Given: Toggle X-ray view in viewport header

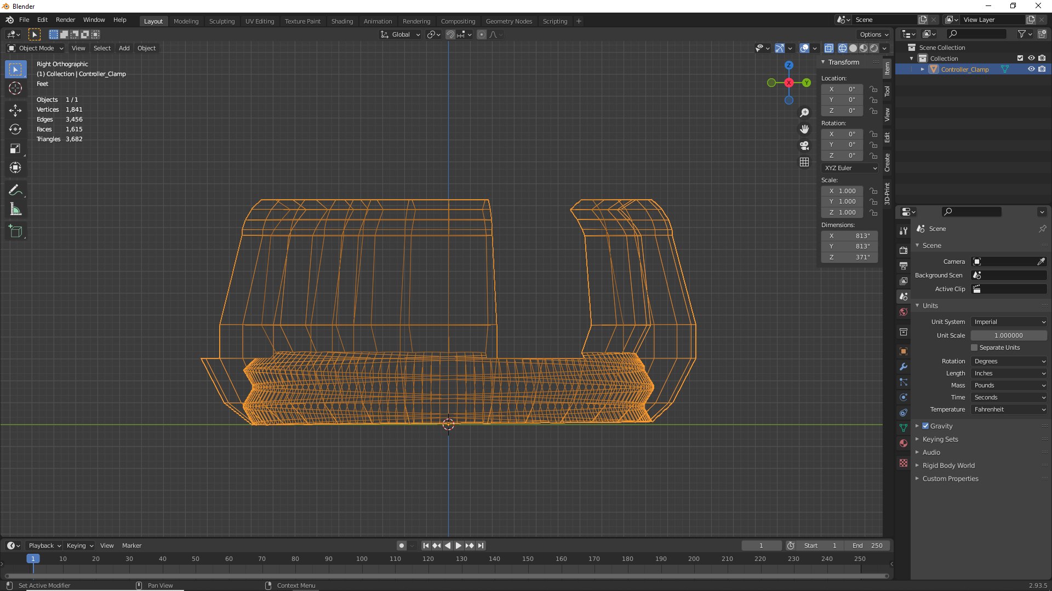Looking at the screenshot, I should (x=829, y=49).
